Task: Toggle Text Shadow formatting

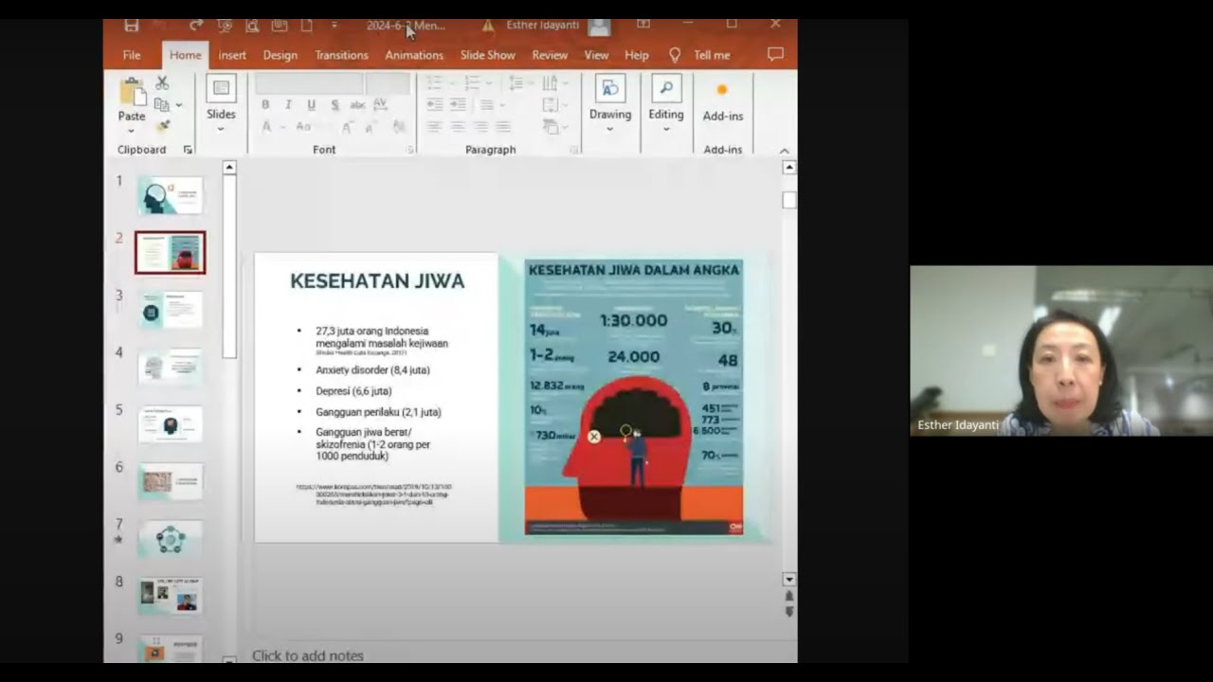Action: point(335,104)
